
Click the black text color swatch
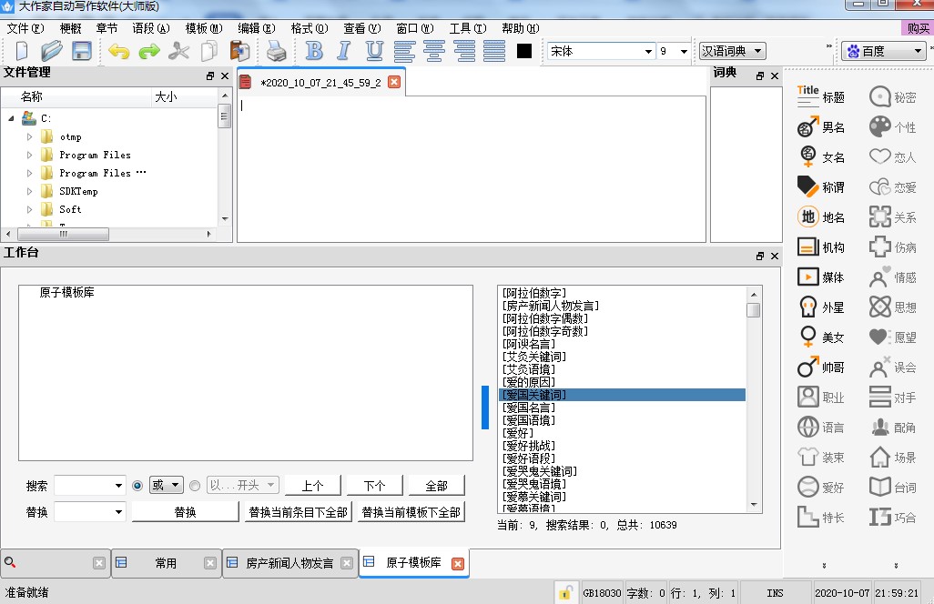pyautogui.click(x=524, y=51)
